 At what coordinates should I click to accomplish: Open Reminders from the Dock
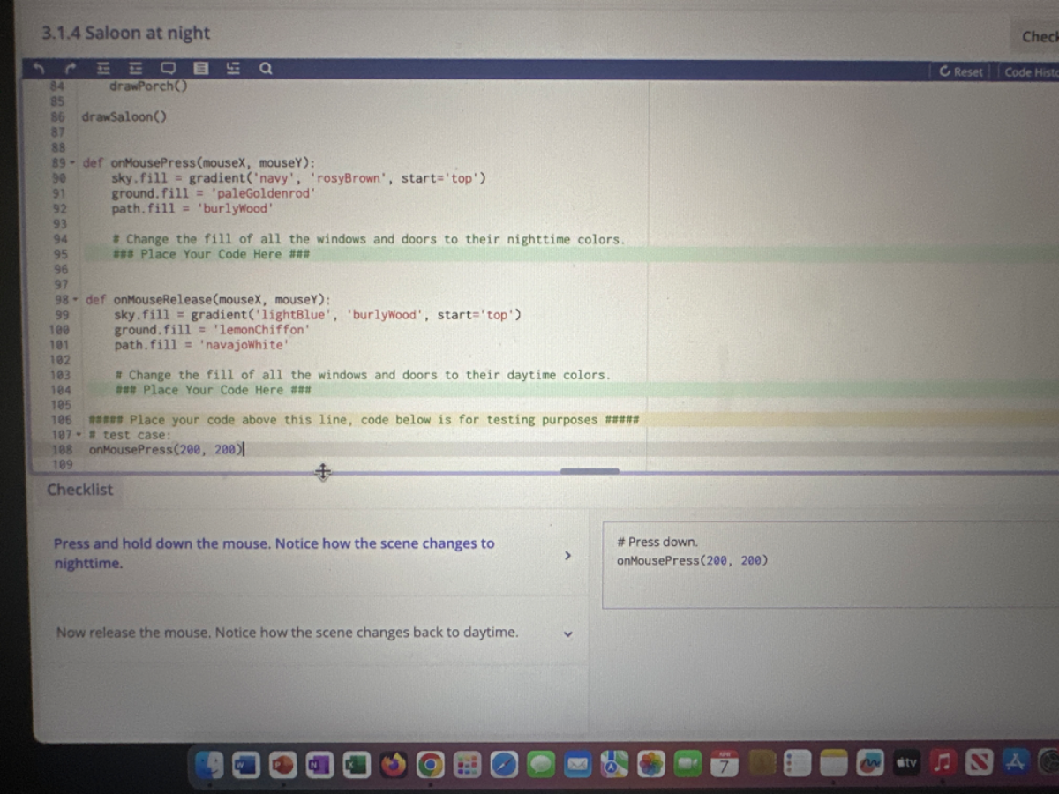pos(797,764)
